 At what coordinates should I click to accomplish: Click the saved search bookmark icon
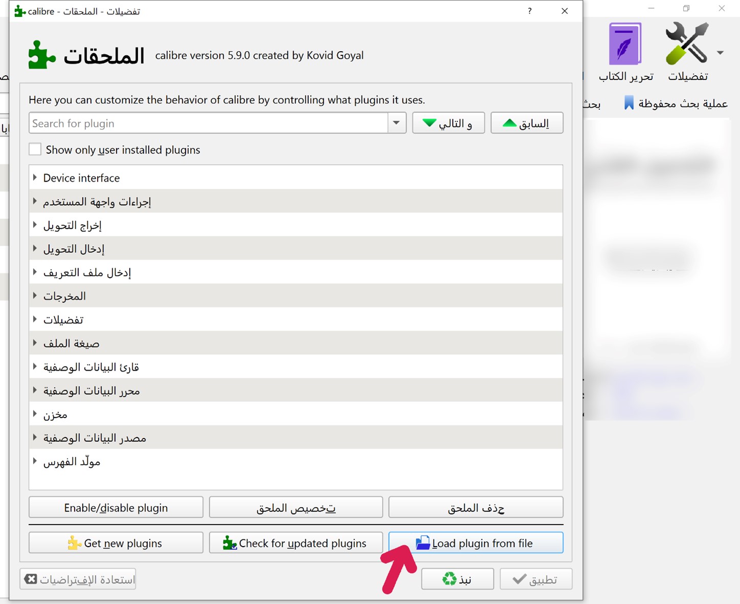[629, 103]
